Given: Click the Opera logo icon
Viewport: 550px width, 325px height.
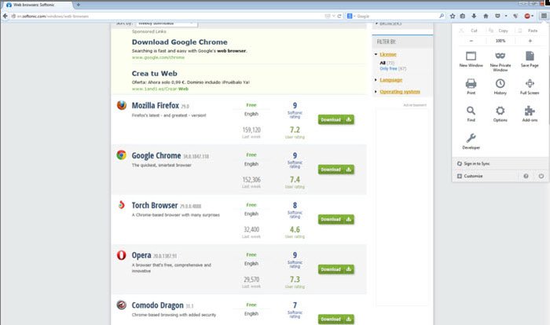Looking at the screenshot, I should pyautogui.click(x=121, y=255).
